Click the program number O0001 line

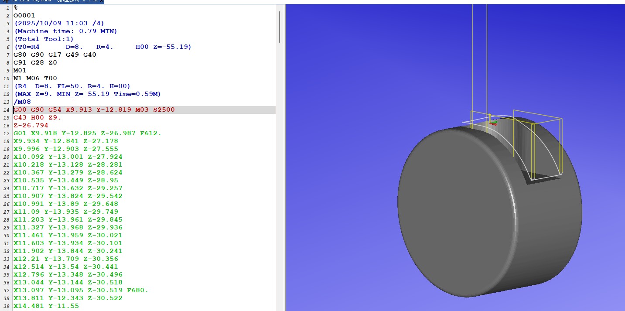point(24,16)
